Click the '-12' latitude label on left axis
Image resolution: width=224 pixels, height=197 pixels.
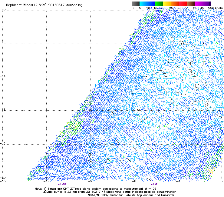pos(3,43)
